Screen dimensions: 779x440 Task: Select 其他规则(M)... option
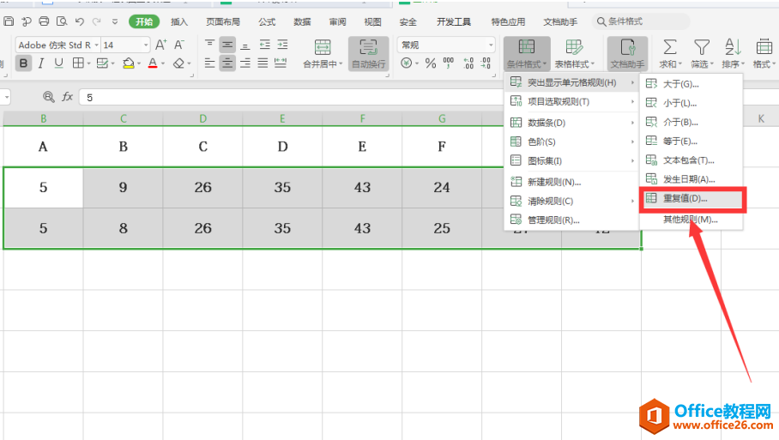coord(690,220)
